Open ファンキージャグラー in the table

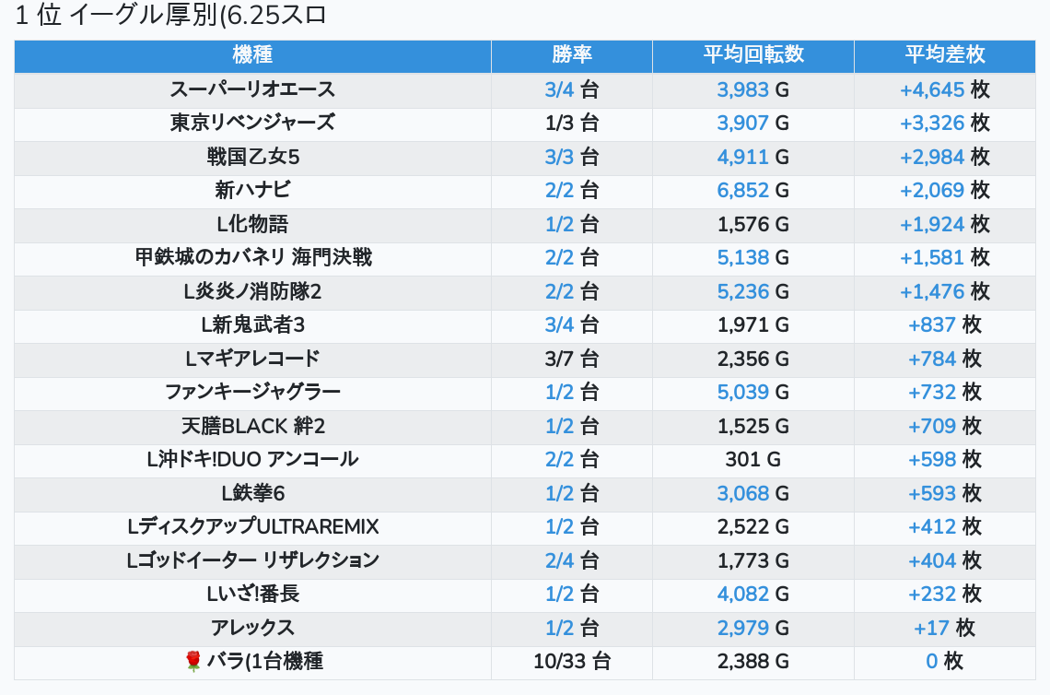(x=252, y=392)
